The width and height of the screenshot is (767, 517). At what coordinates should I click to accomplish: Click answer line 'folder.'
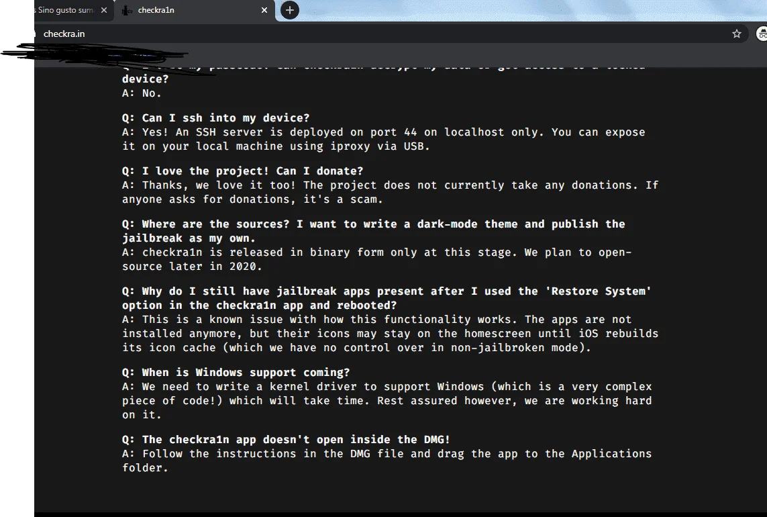click(145, 468)
